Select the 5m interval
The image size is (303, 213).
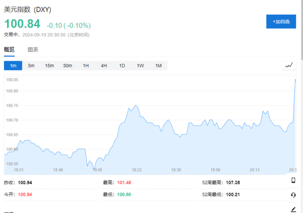pos(31,66)
